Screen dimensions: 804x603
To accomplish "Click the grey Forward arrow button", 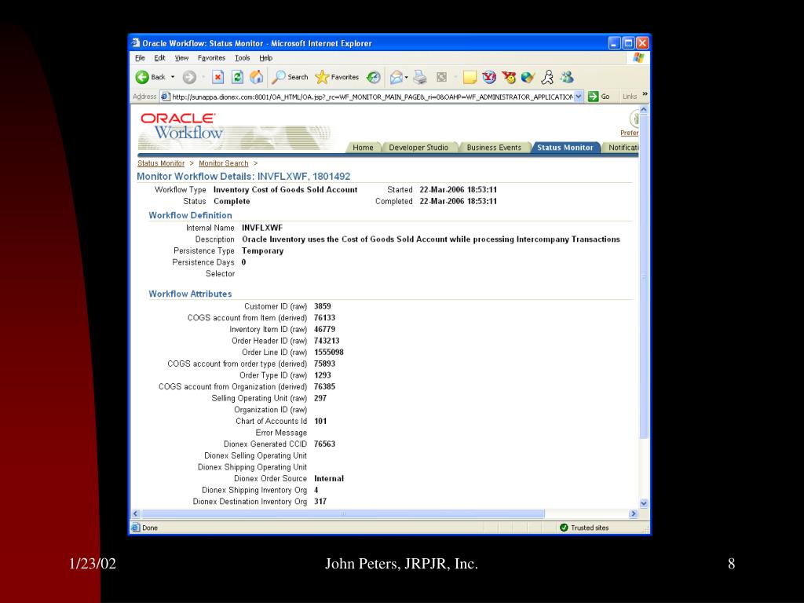I will 189,77.
